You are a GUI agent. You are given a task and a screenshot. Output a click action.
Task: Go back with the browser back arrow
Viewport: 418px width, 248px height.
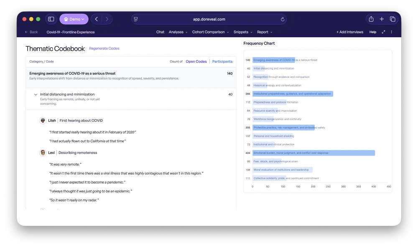coord(97,19)
